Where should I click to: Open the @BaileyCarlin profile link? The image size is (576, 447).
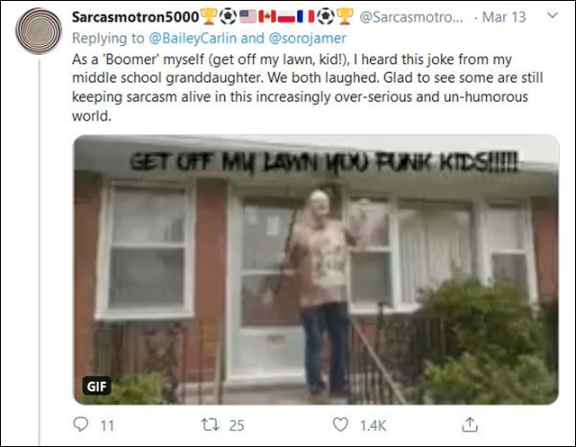click(193, 38)
